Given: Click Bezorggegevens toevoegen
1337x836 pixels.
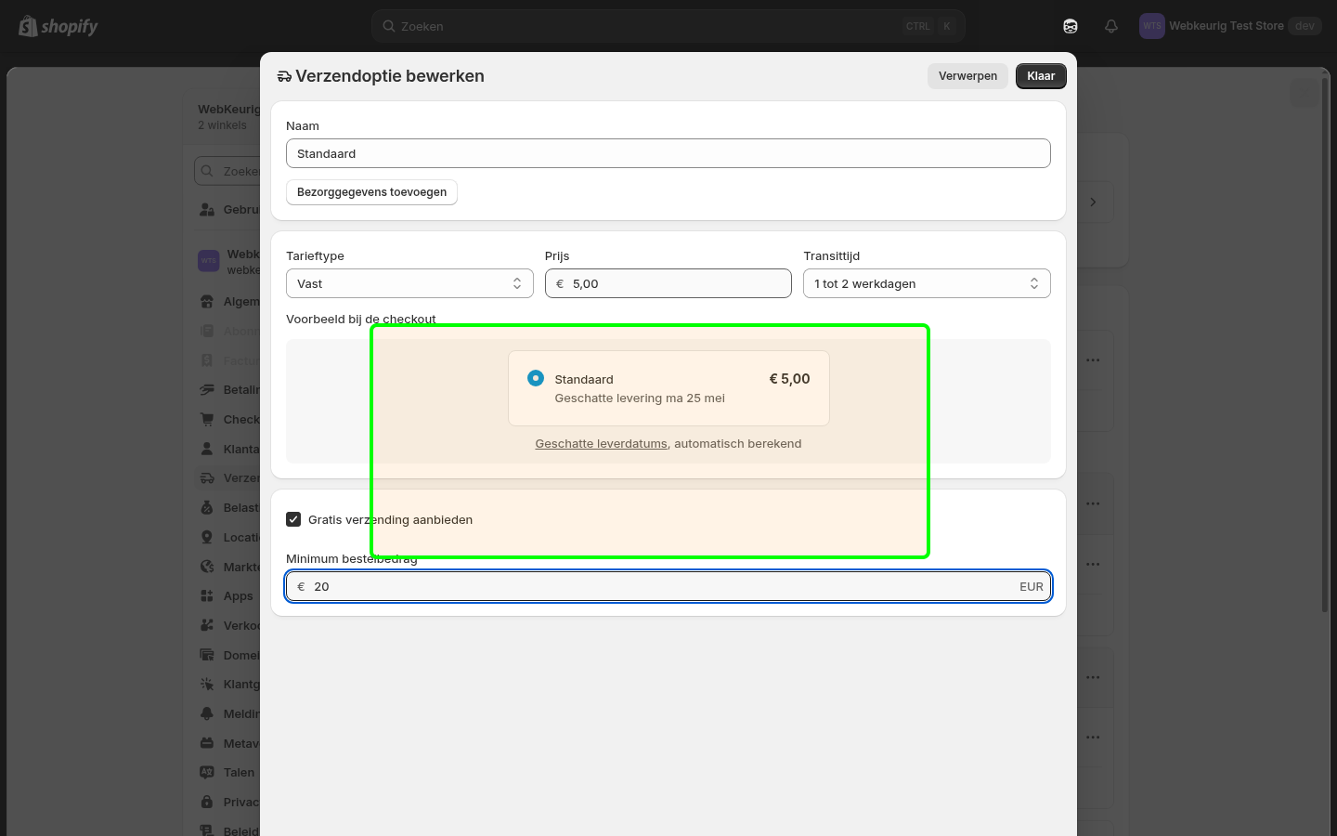Looking at the screenshot, I should pos(371,192).
